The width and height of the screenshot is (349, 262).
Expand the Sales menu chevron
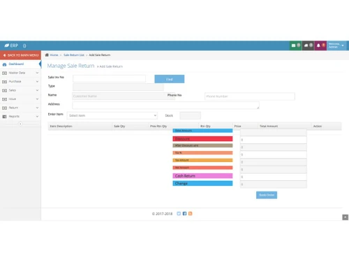[x=37, y=90]
